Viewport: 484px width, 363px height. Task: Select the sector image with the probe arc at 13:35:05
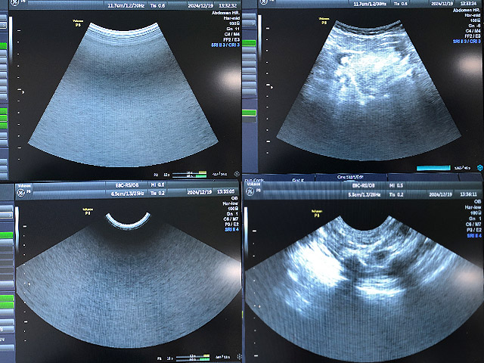coord(129,280)
